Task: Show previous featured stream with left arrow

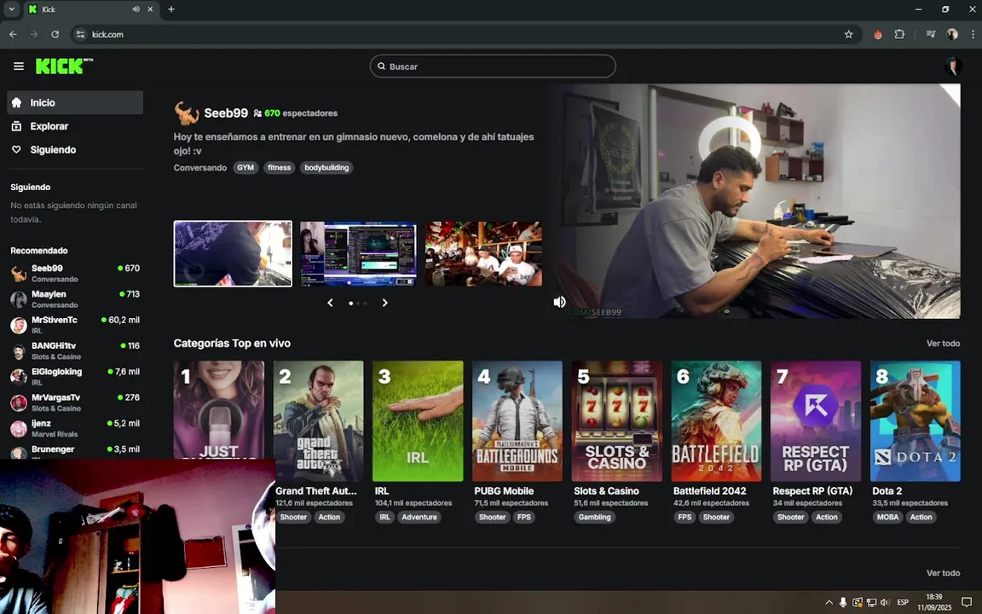Action: (x=330, y=303)
